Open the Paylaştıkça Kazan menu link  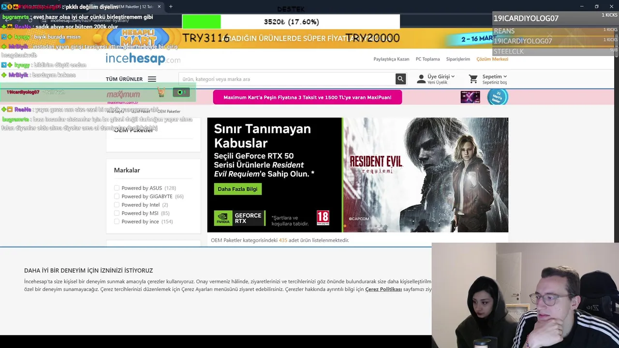click(391, 59)
